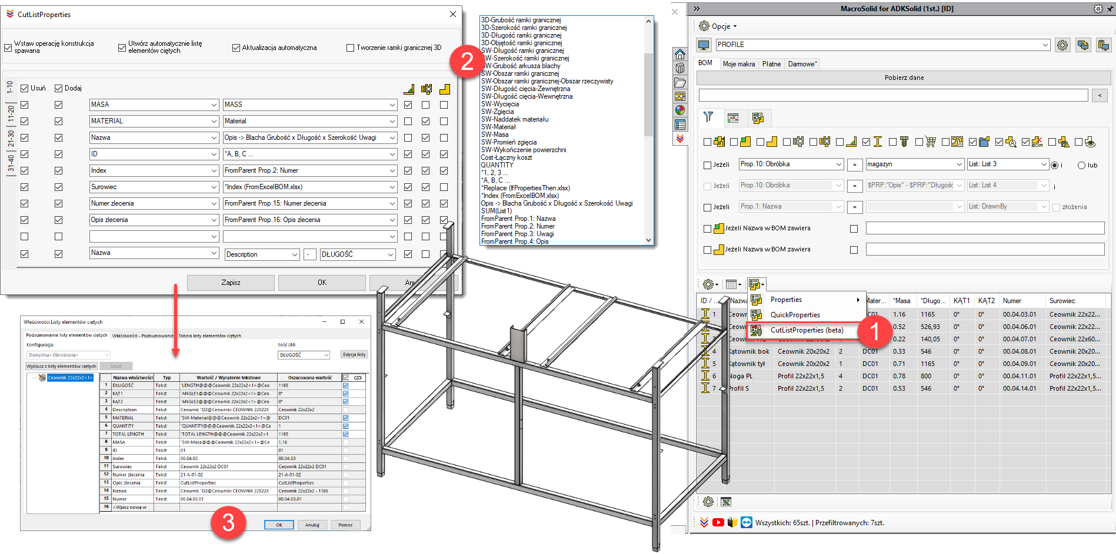This screenshot has height=554, width=1116.
Task: Open the 'Description' dropdown in last row
Action: click(x=295, y=254)
